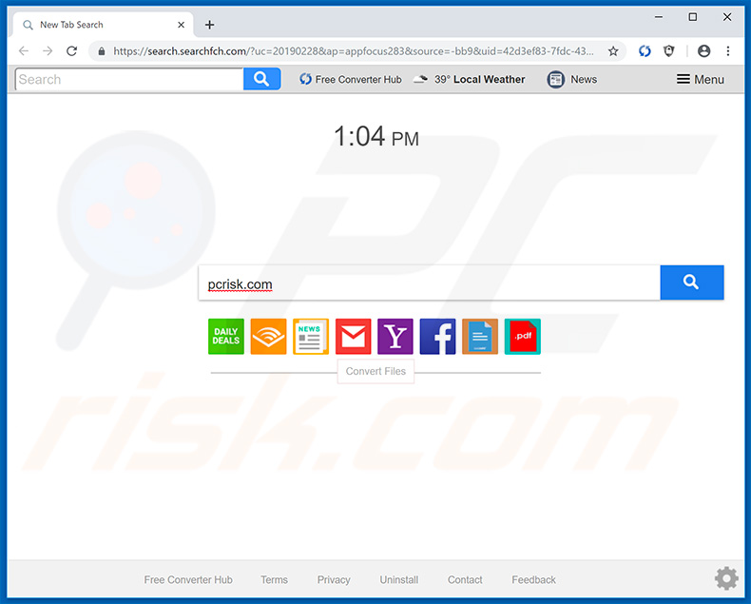The width and height of the screenshot is (751, 604).
Task: Open Free Converter Hub toolbar link
Action: (351, 79)
